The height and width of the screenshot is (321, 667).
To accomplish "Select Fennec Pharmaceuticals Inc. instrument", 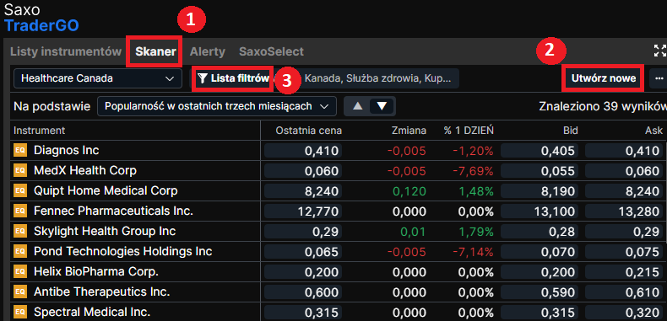I will [x=114, y=211].
